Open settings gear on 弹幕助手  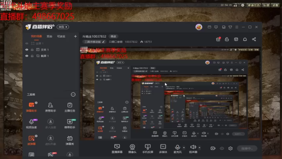coord(36,102)
